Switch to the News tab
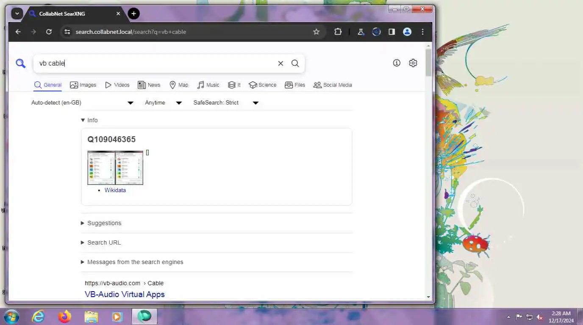Viewport: 583px width, 325px height. pos(149,85)
